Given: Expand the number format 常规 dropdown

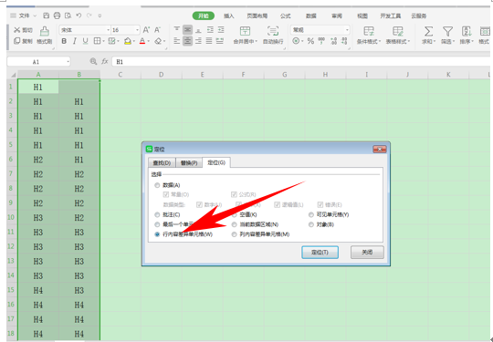Looking at the screenshot, I should 347,30.
